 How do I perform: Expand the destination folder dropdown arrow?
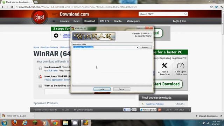tap(137, 47)
